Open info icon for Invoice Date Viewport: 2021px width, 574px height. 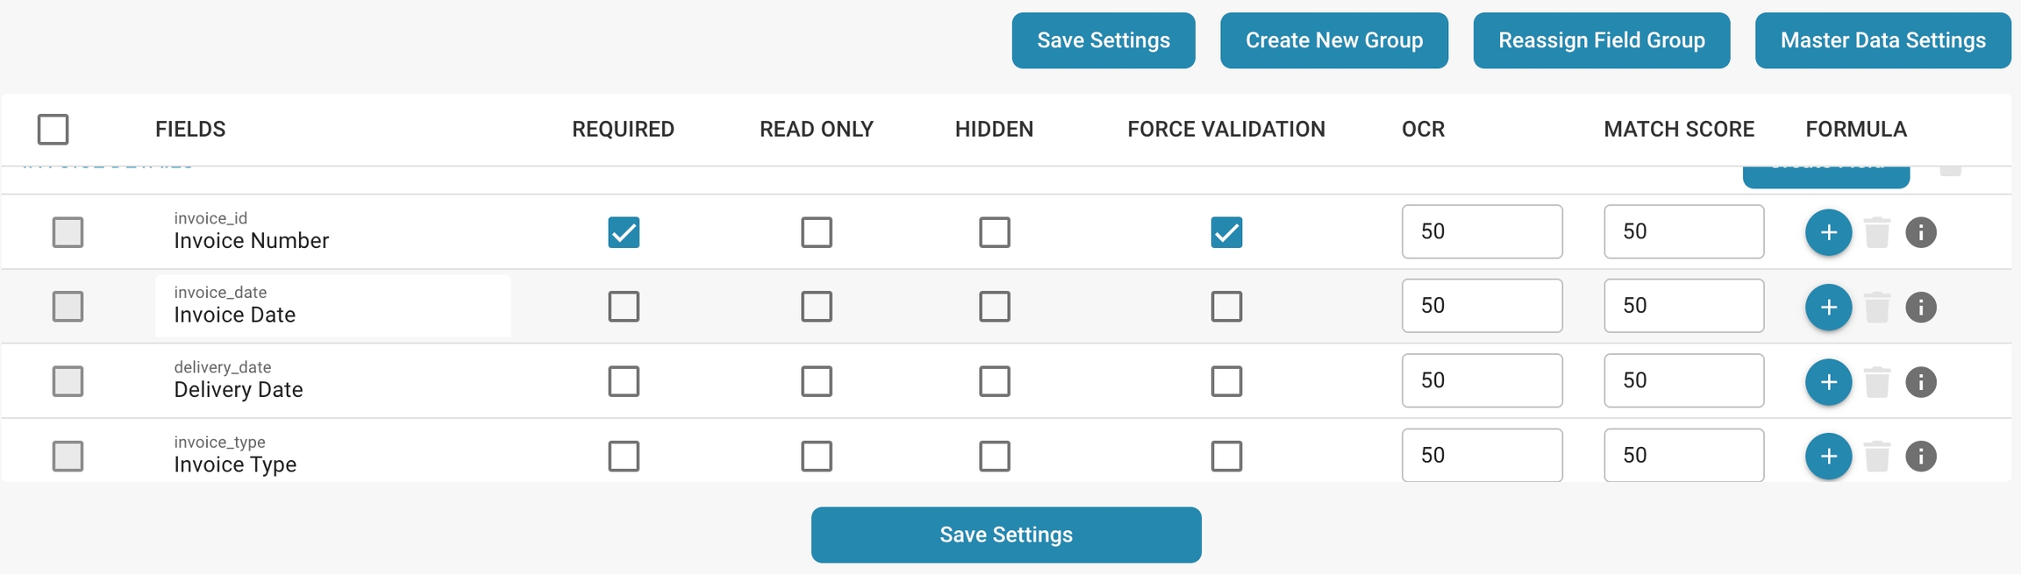(x=1920, y=307)
